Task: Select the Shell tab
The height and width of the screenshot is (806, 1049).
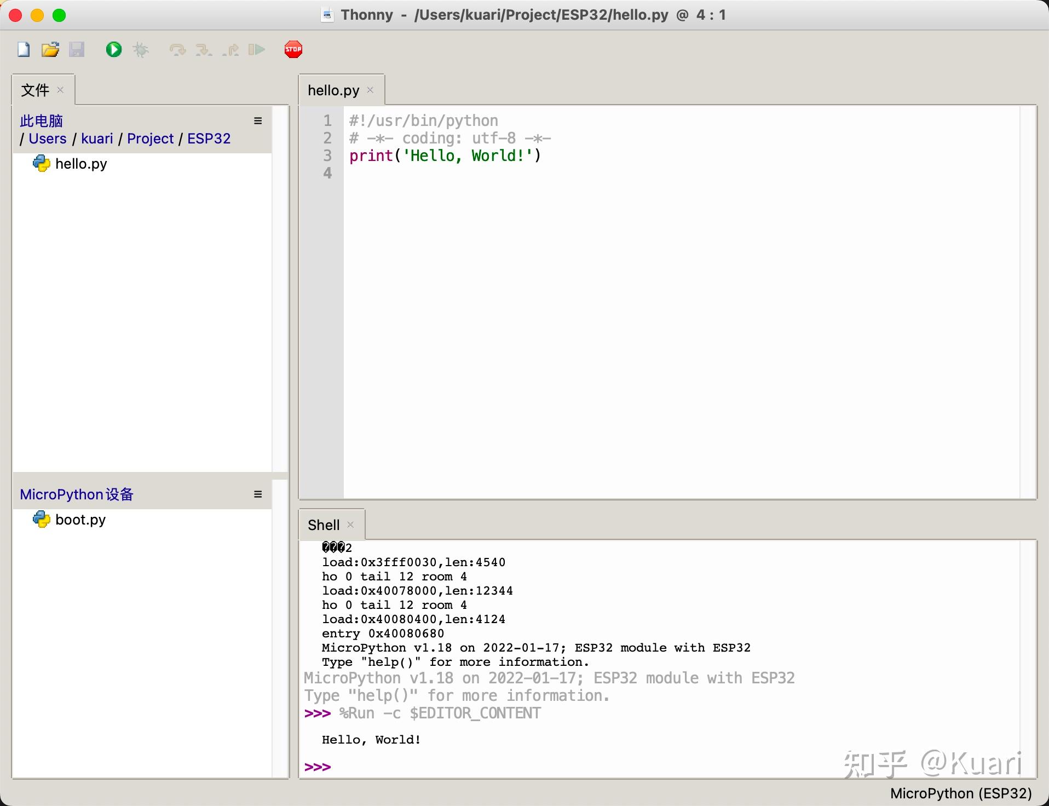Action: [x=324, y=524]
